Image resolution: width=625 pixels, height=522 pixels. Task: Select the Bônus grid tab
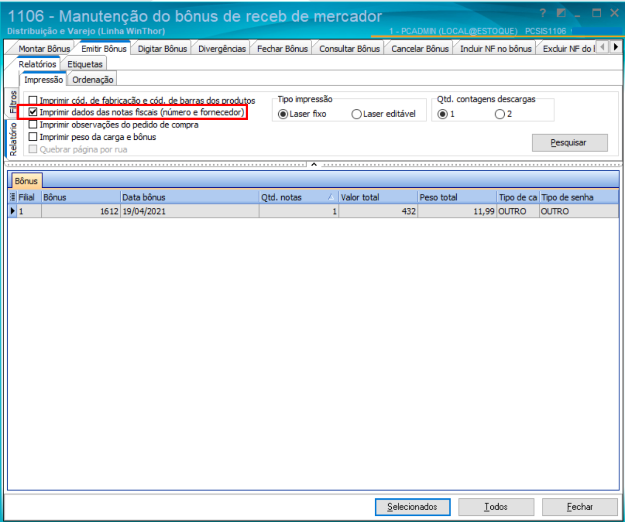26,181
